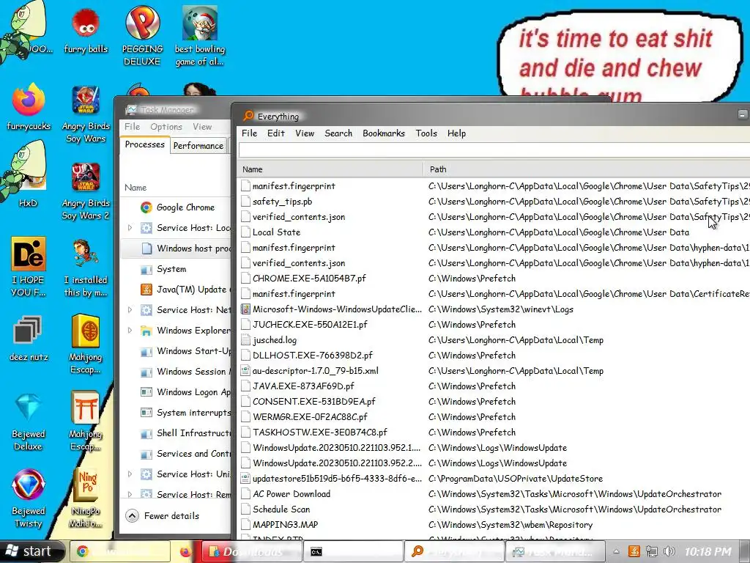The width and height of the screenshot is (750, 563).
Task: Select the Task Manager Processes tab
Action: click(144, 144)
